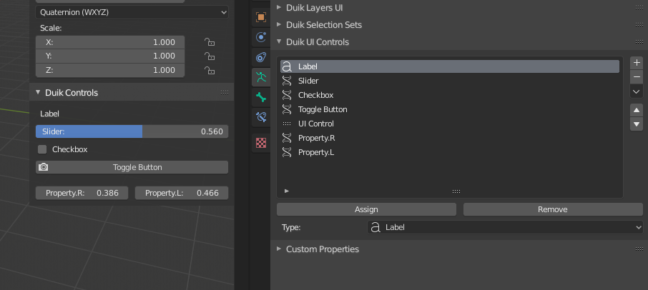Screen dimensions: 648x290
Task: Open the Bone properties tab icon
Action: click(261, 97)
